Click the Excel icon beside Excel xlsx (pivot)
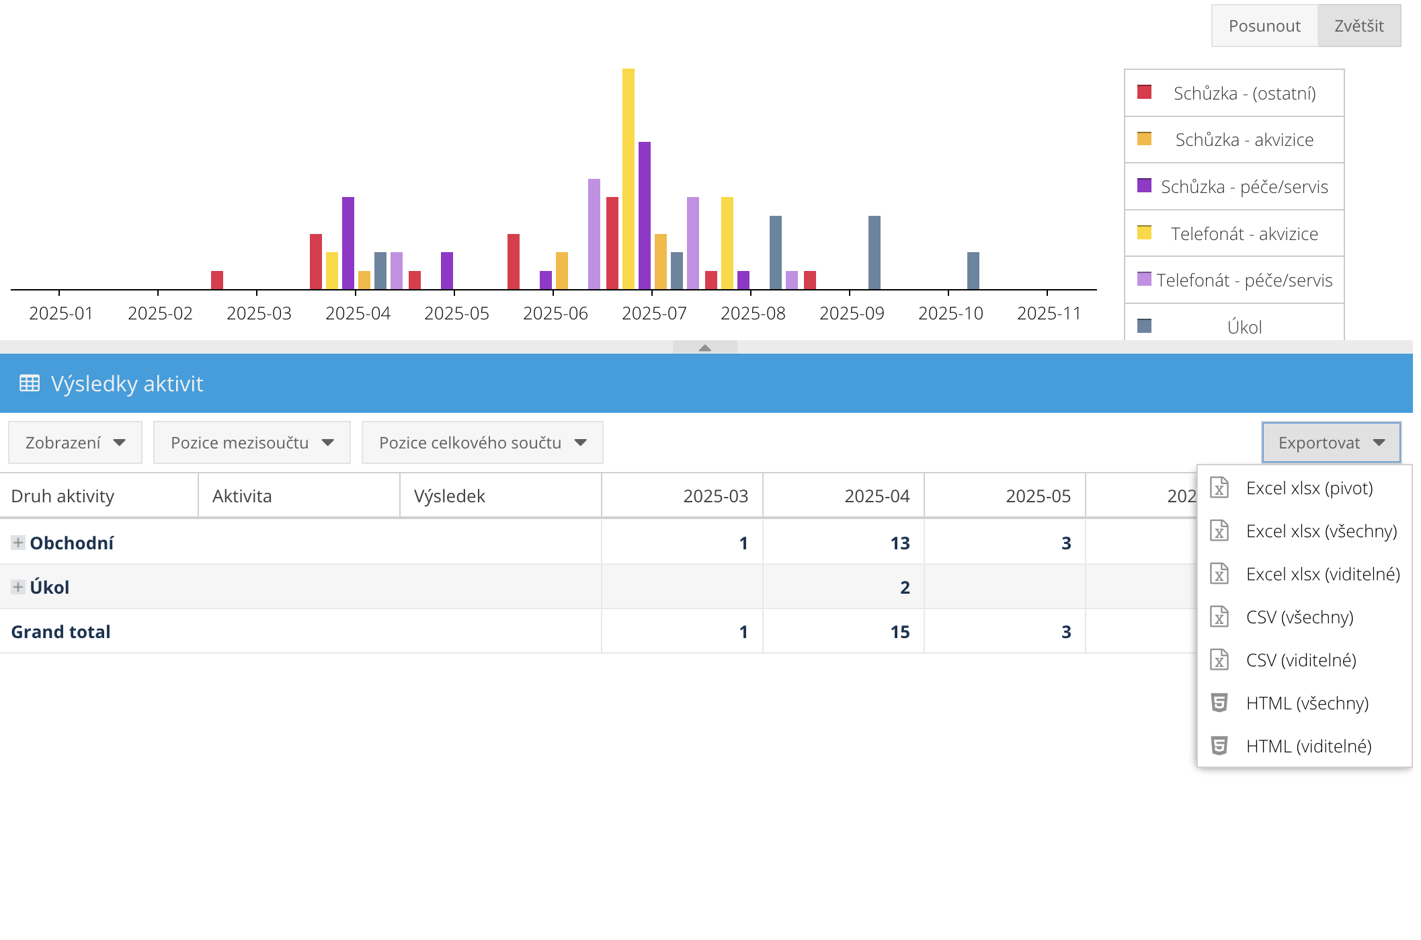1421x940 pixels. click(1219, 487)
